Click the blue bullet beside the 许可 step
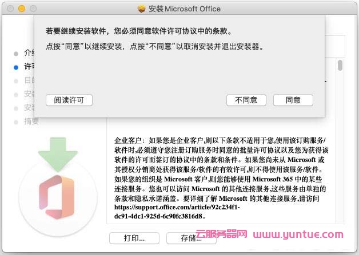This screenshot has width=359, height=255. tap(16, 67)
